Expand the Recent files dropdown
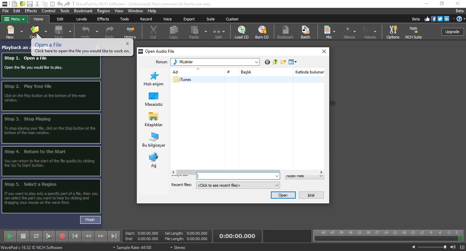466x251 pixels. pyautogui.click(x=238, y=185)
